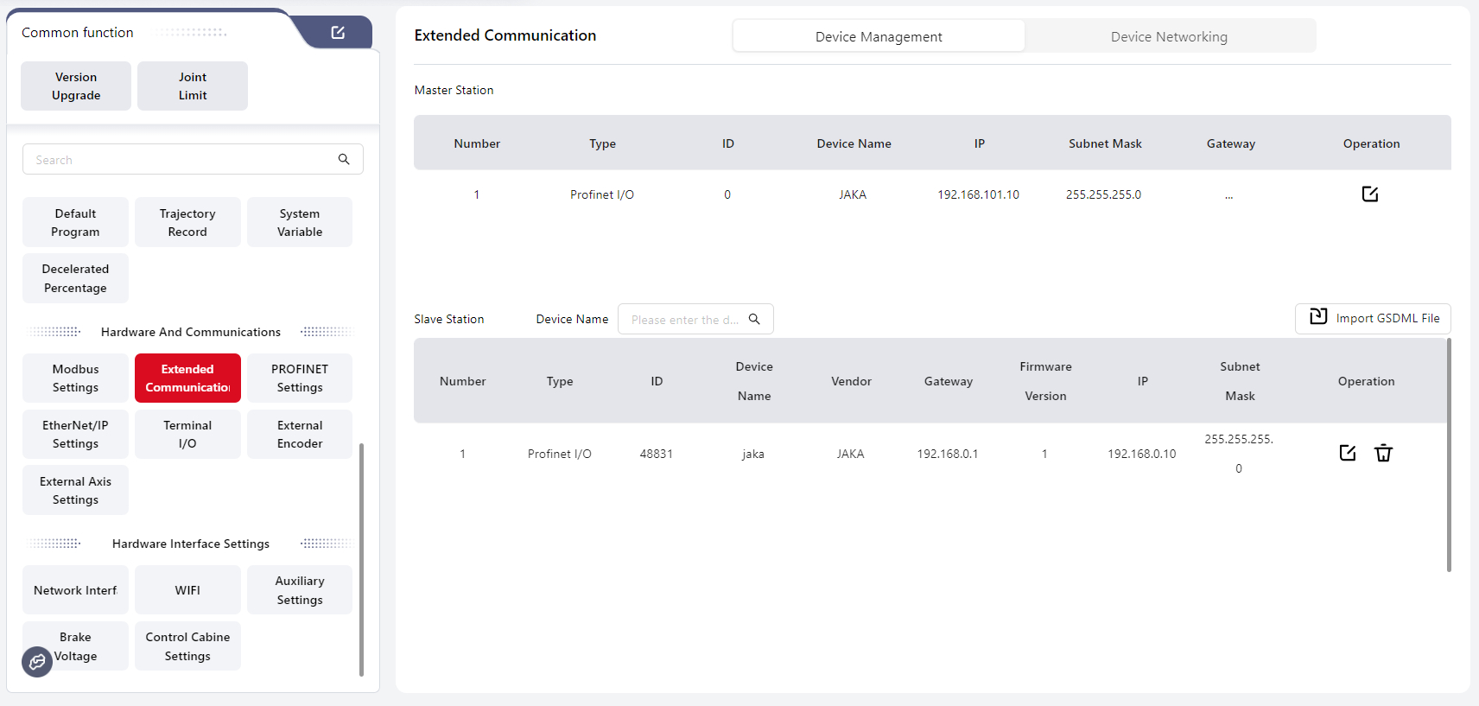Click the sidebar function search field
Image resolution: width=1479 pixels, height=706 pixels.
click(x=181, y=160)
